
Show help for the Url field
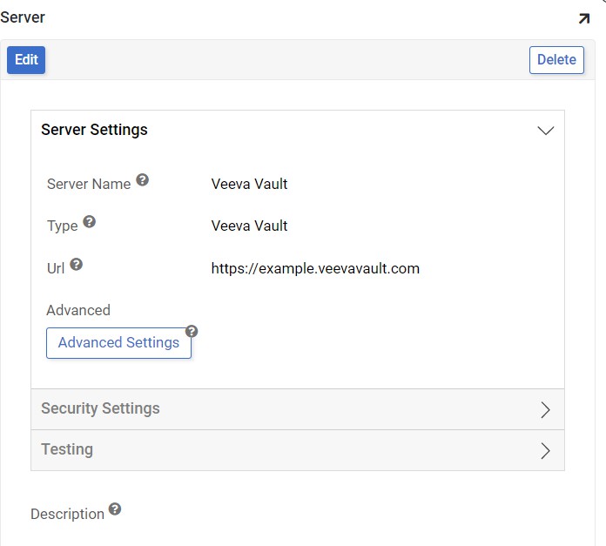pos(77,265)
